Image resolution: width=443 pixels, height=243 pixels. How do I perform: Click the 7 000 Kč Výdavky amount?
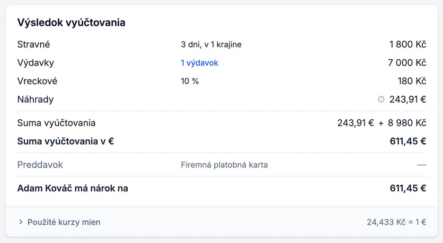point(408,63)
